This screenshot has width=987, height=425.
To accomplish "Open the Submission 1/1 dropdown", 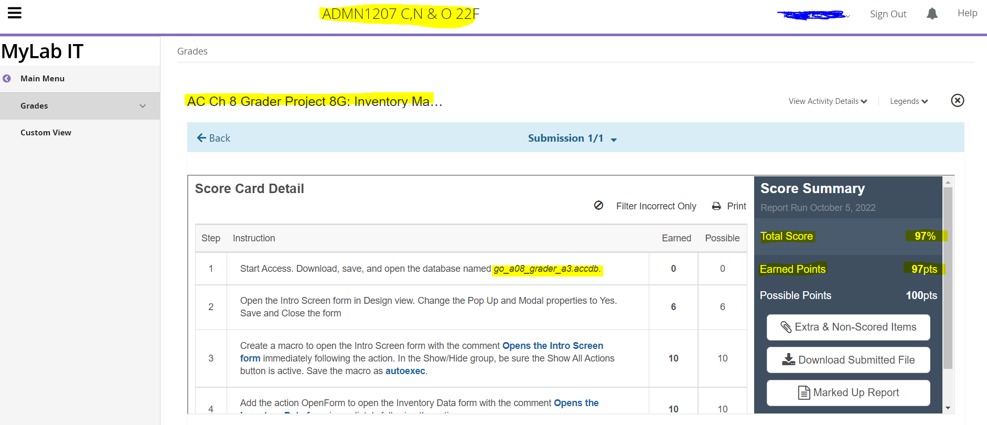I will [572, 138].
